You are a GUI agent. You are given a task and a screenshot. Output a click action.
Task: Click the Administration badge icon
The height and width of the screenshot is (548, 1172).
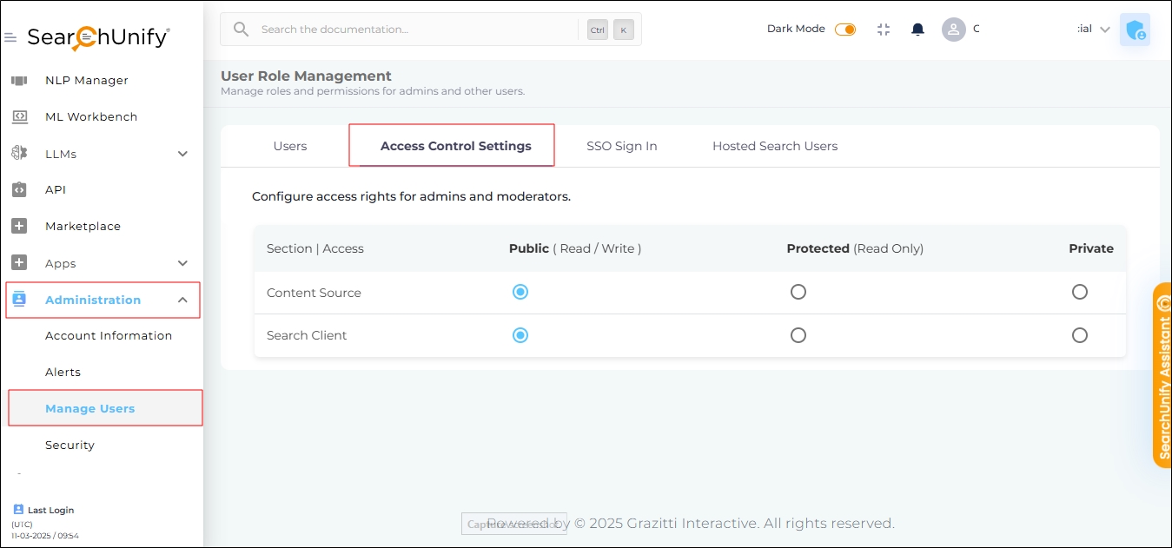pyautogui.click(x=19, y=299)
